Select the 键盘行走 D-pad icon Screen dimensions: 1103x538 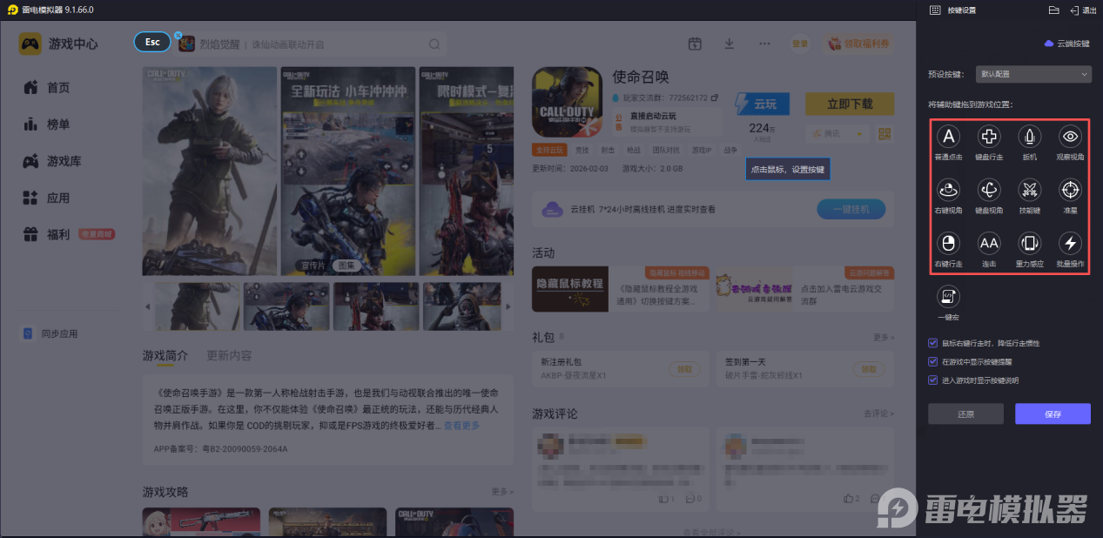coord(989,136)
